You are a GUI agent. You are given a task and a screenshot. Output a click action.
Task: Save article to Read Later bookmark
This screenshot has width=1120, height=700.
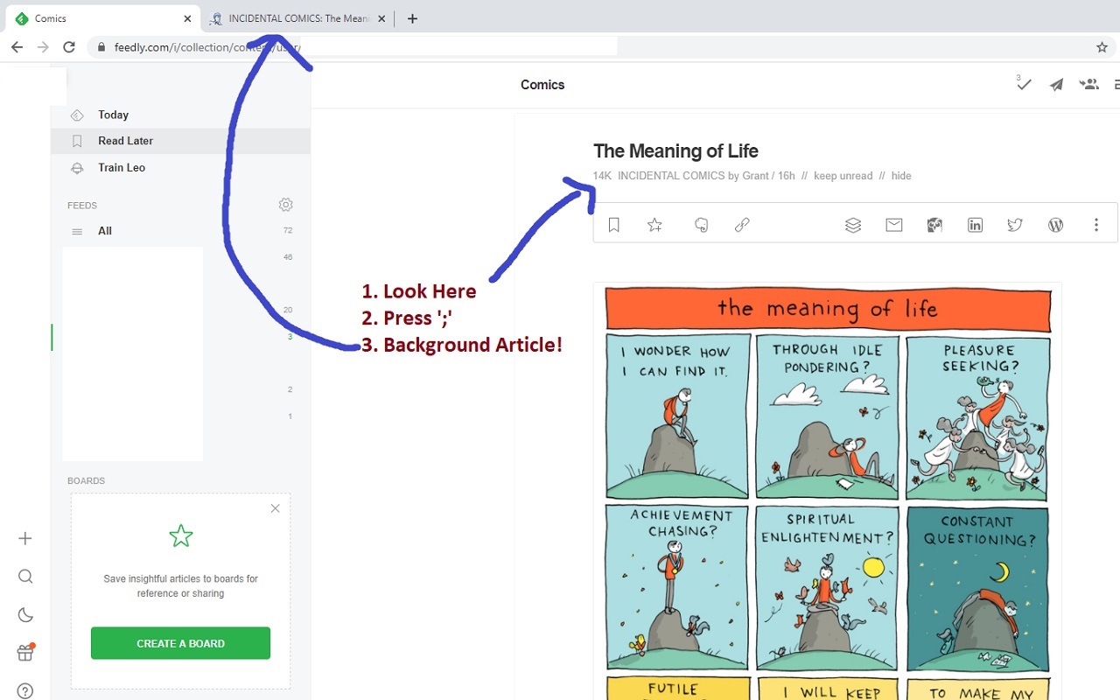pyautogui.click(x=613, y=225)
